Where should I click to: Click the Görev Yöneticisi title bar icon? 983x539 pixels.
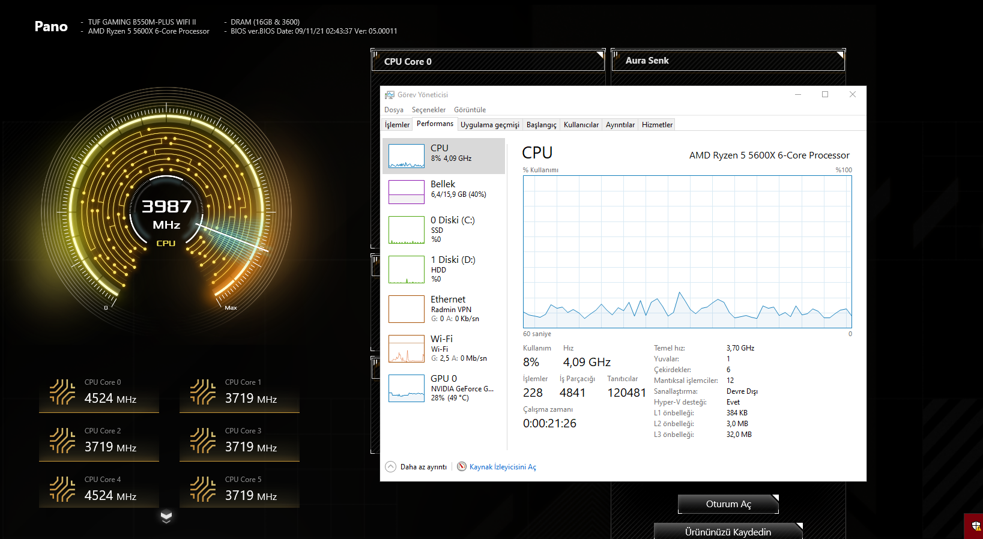[390, 95]
